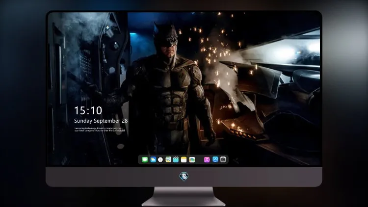This screenshot has width=368, height=207.
Task: Click the small tagline text below the date
Action: pyautogui.click(x=100, y=129)
